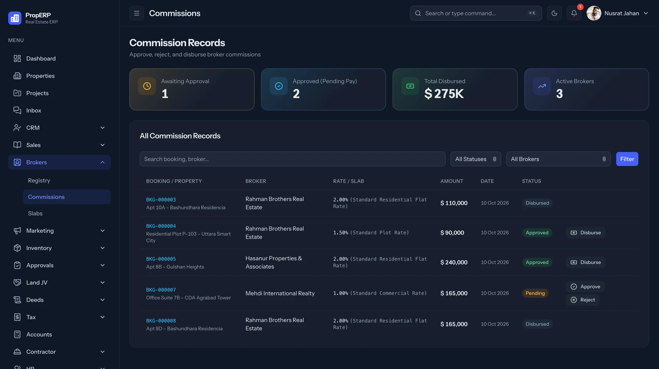Screen dimensions: 659x369
Task: Click the Brokers contact icon
Action: pyautogui.click(x=17, y=162)
